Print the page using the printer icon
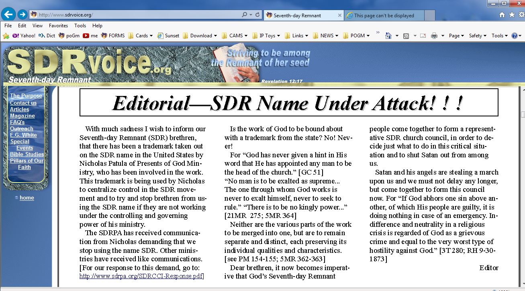The image size is (525, 291). tap(434, 36)
